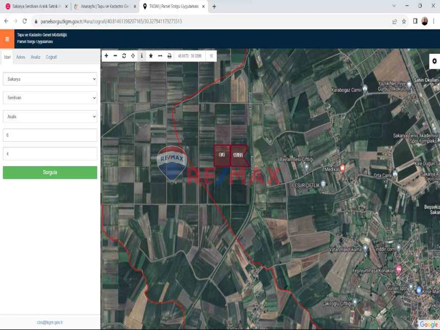Click the parsel number field containing 4
The width and height of the screenshot is (440, 330).
coord(50,154)
